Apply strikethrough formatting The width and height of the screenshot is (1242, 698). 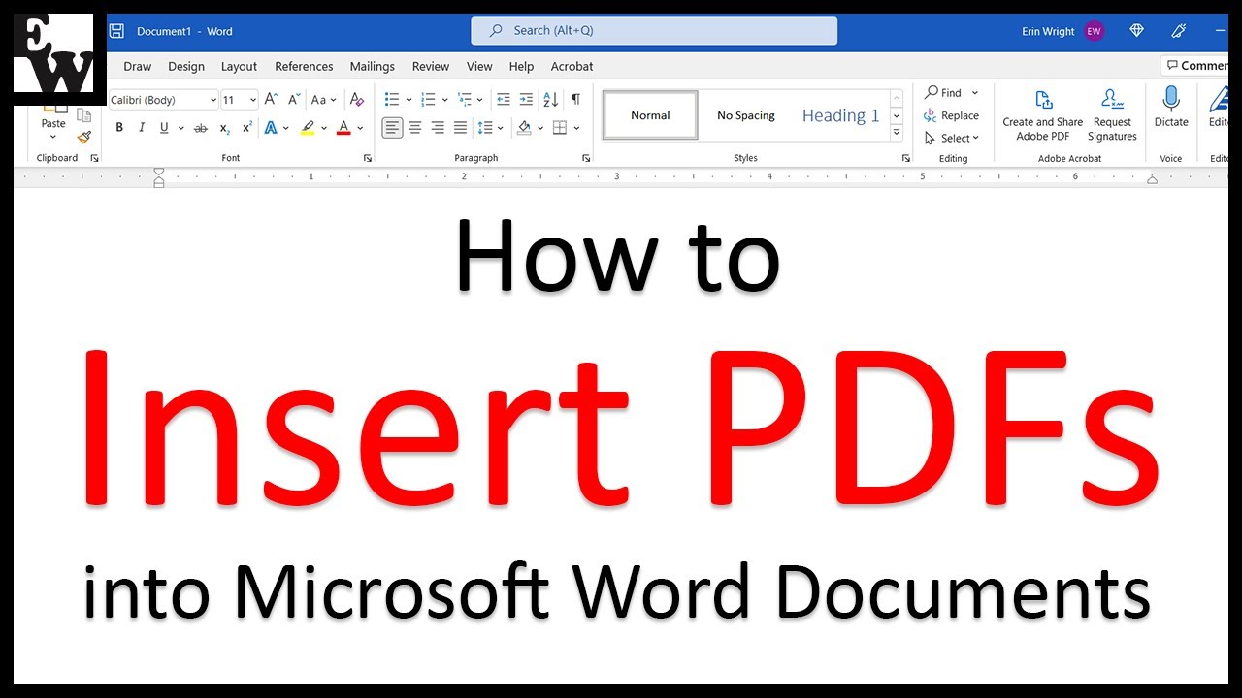click(201, 128)
